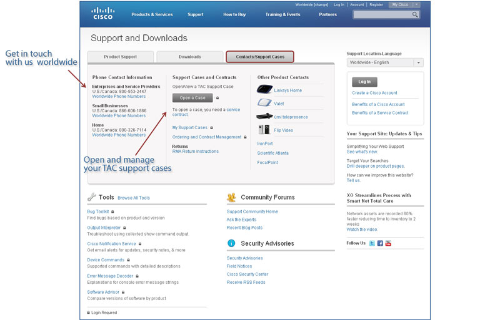Open Worldwide Phone Numbers under Home

click(x=119, y=135)
